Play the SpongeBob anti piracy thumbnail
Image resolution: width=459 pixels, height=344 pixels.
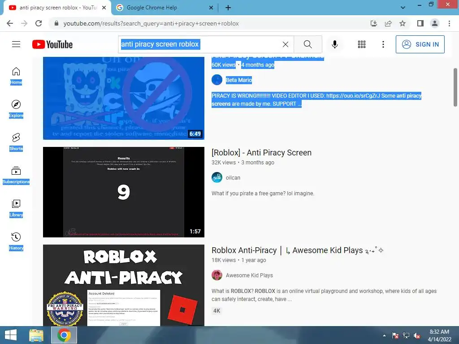pos(124,98)
